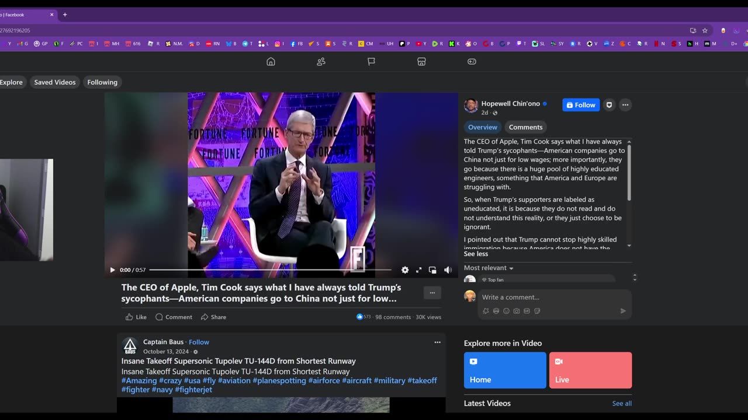This screenshot has width=748, height=420.
Task: Play the Tim Cook video
Action: point(112,270)
